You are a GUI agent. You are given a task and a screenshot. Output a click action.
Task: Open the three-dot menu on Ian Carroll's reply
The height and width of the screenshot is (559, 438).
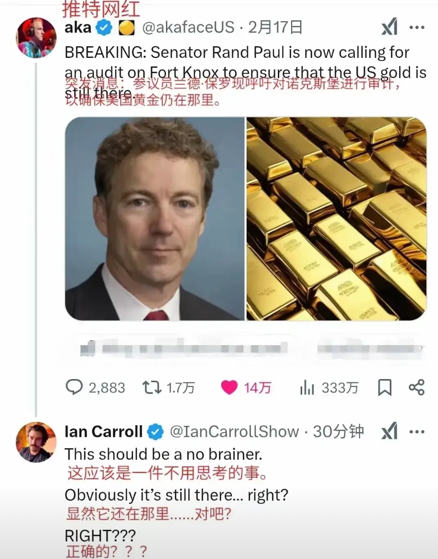coord(417,432)
